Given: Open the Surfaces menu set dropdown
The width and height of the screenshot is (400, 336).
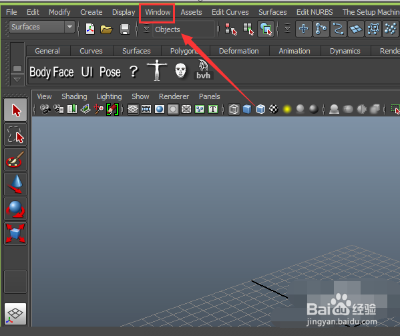Looking at the screenshot, I should pos(42,27).
